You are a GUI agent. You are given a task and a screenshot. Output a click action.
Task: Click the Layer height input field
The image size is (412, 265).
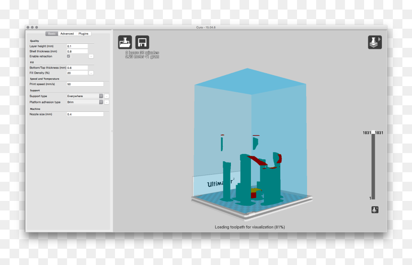tap(77, 46)
